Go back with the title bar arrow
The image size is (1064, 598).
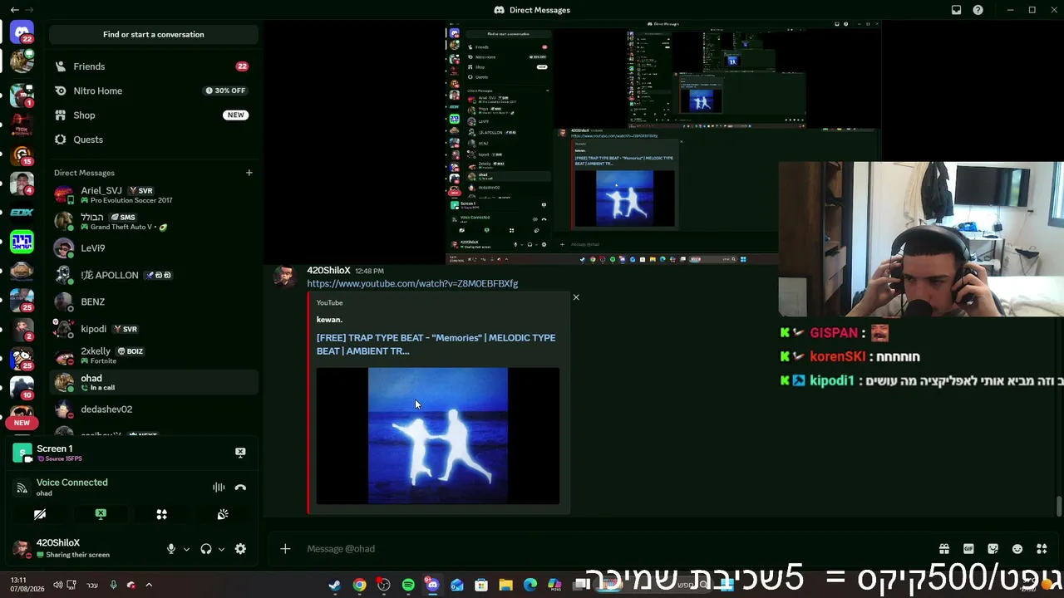14,10
